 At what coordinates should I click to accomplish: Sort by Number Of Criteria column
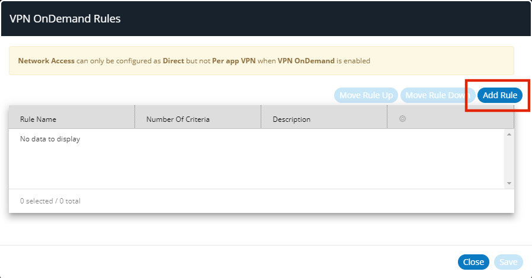pyautogui.click(x=178, y=119)
